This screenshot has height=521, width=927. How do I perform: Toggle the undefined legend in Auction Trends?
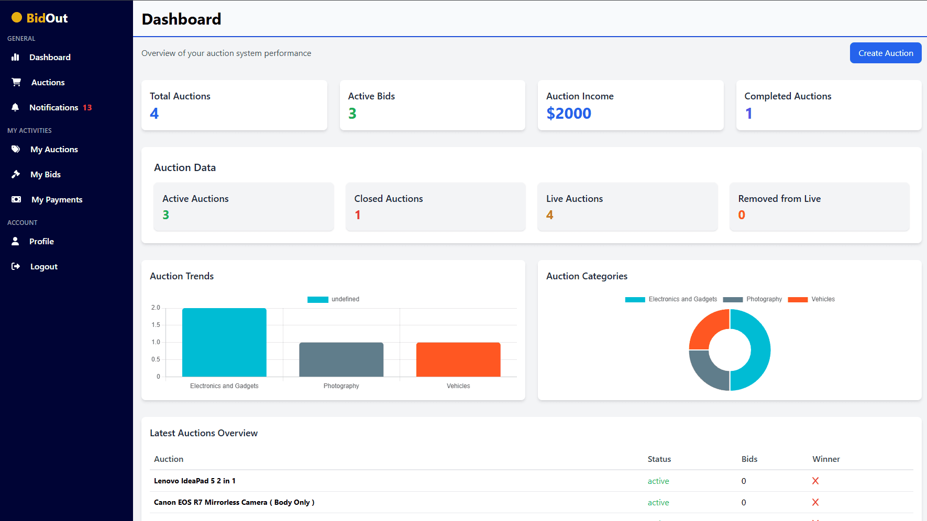pyautogui.click(x=333, y=299)
